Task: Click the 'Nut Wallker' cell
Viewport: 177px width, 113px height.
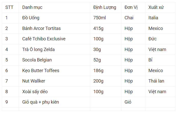Action: point(34,81)
